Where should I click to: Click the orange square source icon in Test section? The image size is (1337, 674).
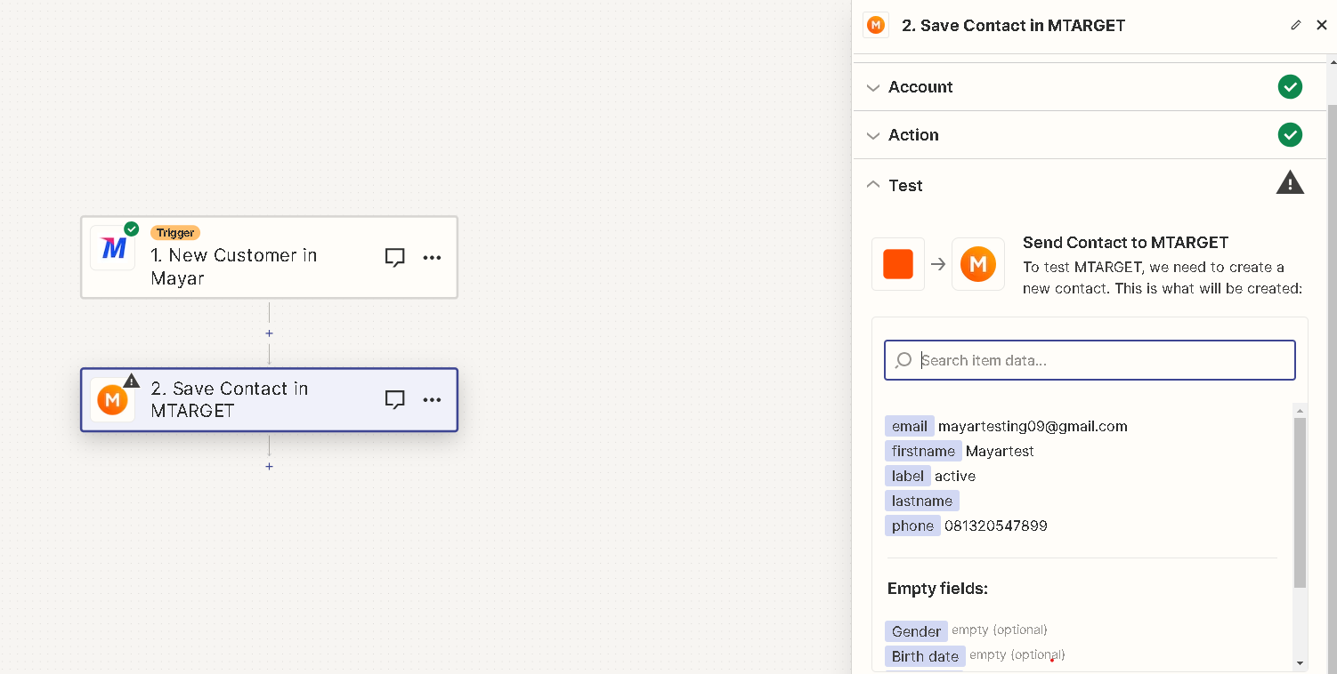(x=898, y=264)
